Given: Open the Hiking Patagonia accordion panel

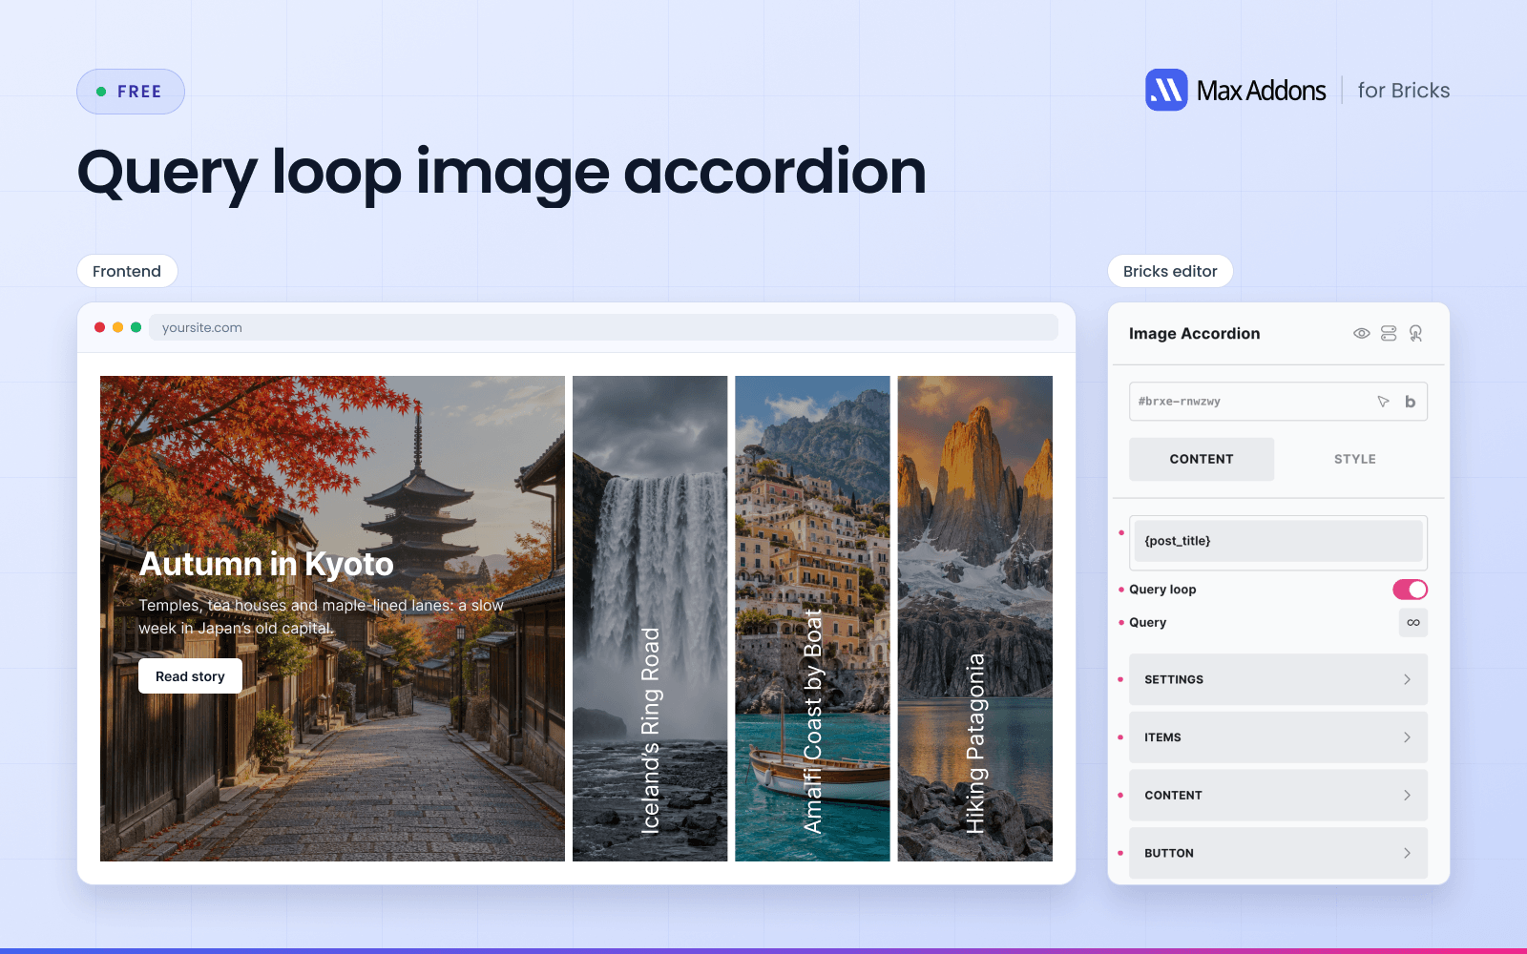Looking at the screenshot, I should (975, 618).
